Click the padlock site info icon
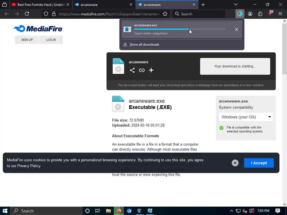 tap(54, 14)
